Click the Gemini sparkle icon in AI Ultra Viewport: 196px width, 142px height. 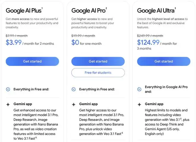click(x=139, y=105)
